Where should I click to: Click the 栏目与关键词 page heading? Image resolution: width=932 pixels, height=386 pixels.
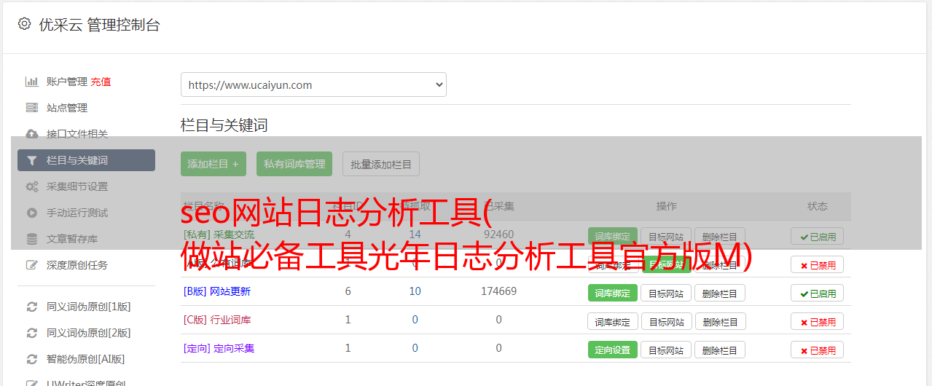[x=224, y=125]
